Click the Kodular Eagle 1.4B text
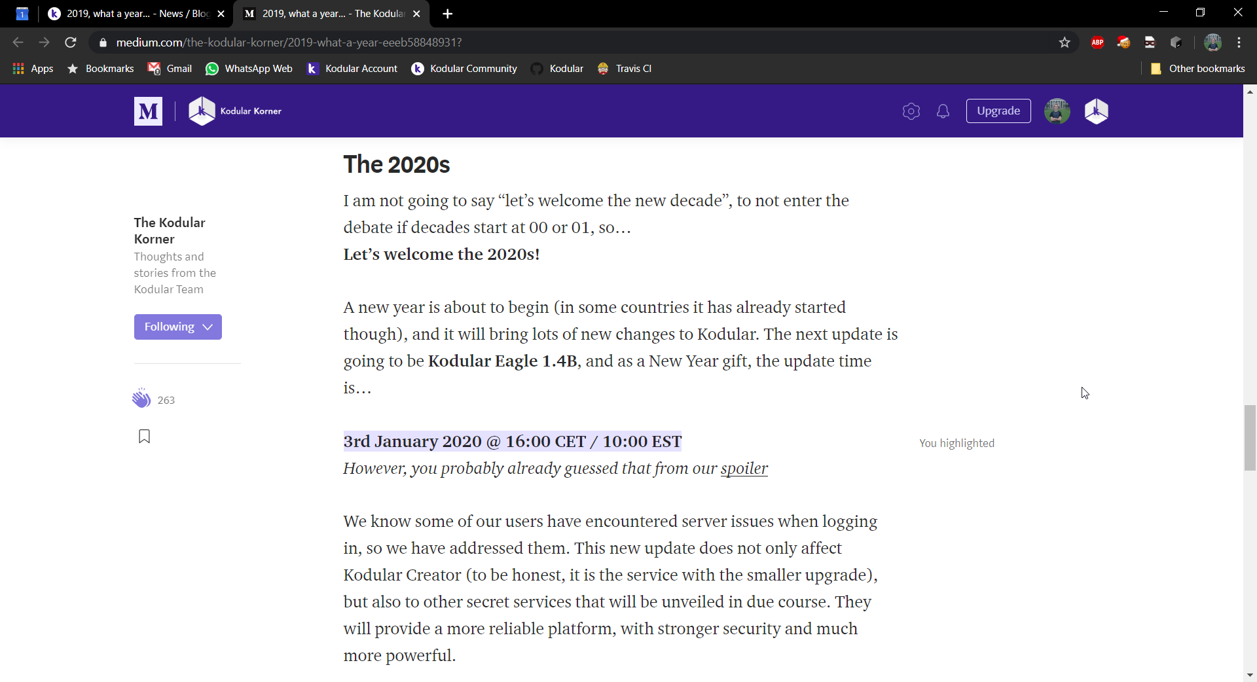This screenshot has height=682, width=1257. coord(503,361)
